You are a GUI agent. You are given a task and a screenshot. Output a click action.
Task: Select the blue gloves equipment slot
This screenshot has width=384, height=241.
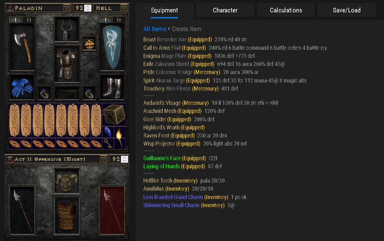pyautogui.click(x=22, y=87)
